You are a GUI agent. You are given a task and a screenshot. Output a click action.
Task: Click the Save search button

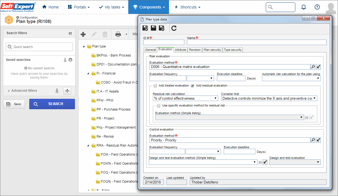(x=14, y=104)
